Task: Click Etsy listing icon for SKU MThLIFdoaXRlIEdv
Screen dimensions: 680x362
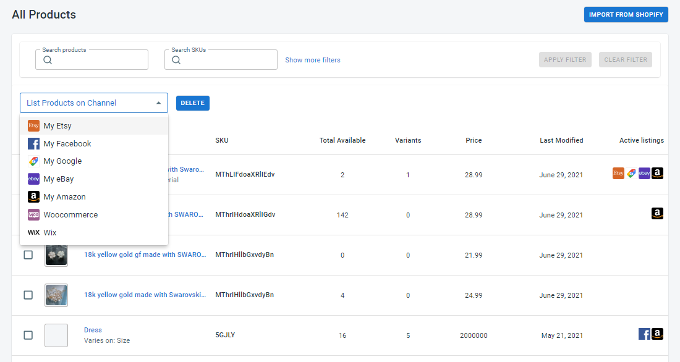Action: 618,174
